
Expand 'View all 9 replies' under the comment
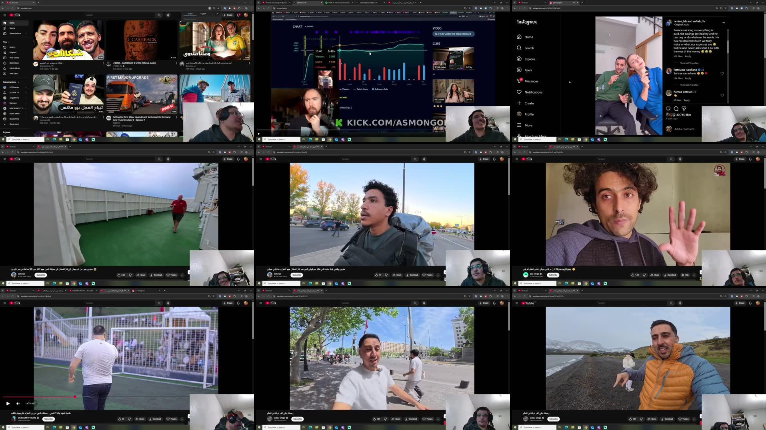[x=690, y=63]
